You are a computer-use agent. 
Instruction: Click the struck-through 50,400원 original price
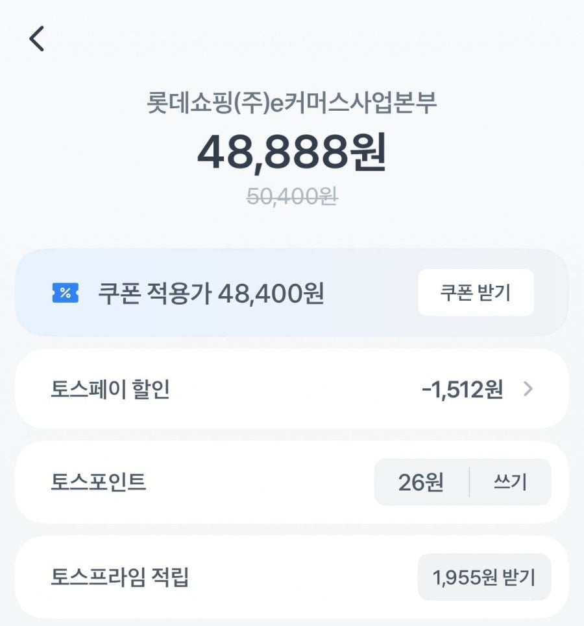(x=291, y=196)
